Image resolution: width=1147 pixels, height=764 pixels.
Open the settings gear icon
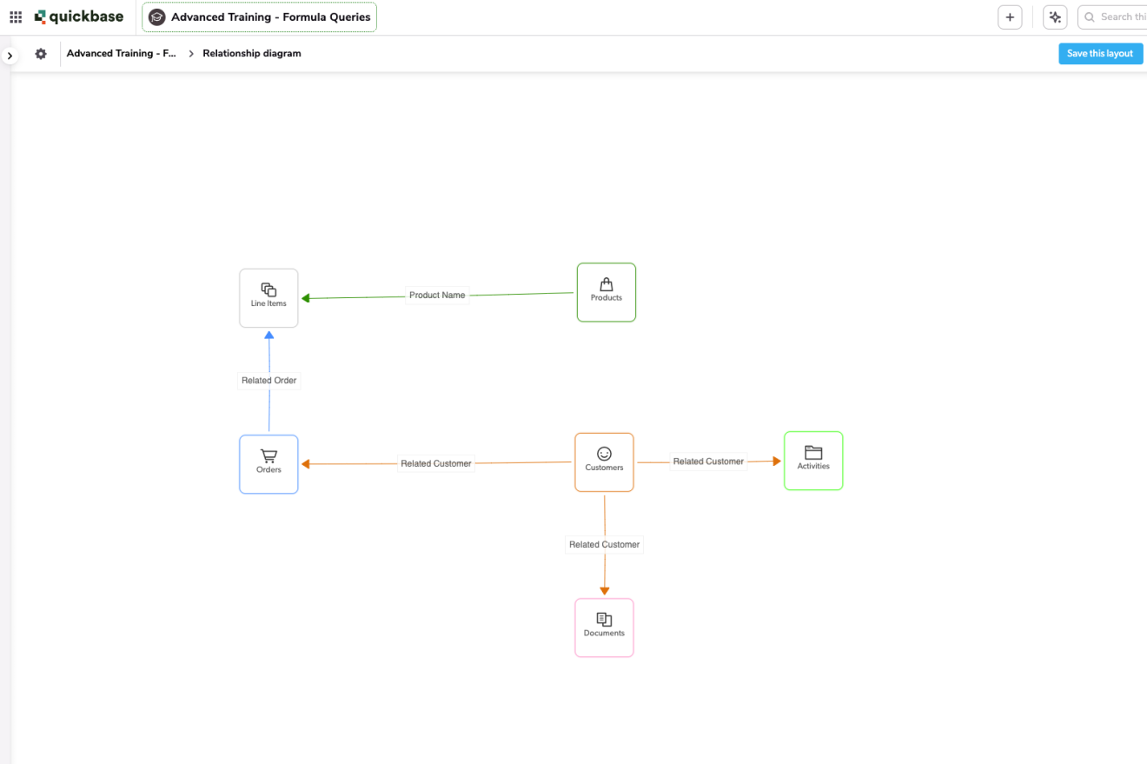(41, 54)
